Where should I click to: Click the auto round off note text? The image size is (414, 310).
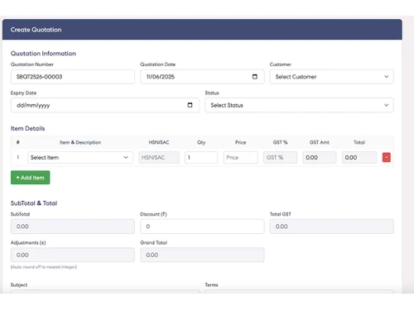(44, 267)
